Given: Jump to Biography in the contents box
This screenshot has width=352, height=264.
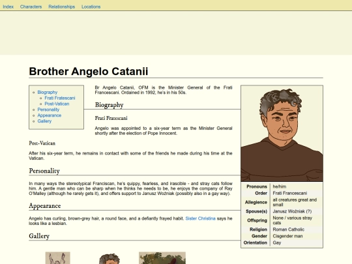Looking at the screenshot, I should [48, 93].
